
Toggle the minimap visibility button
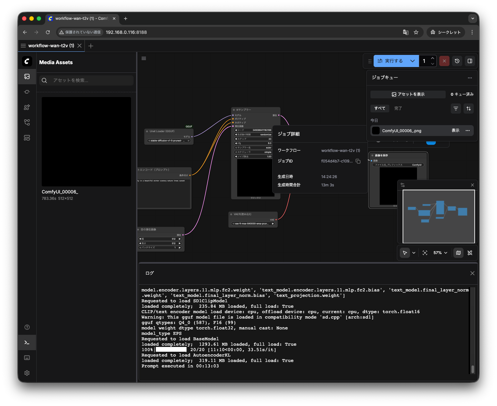coord(458,253)
